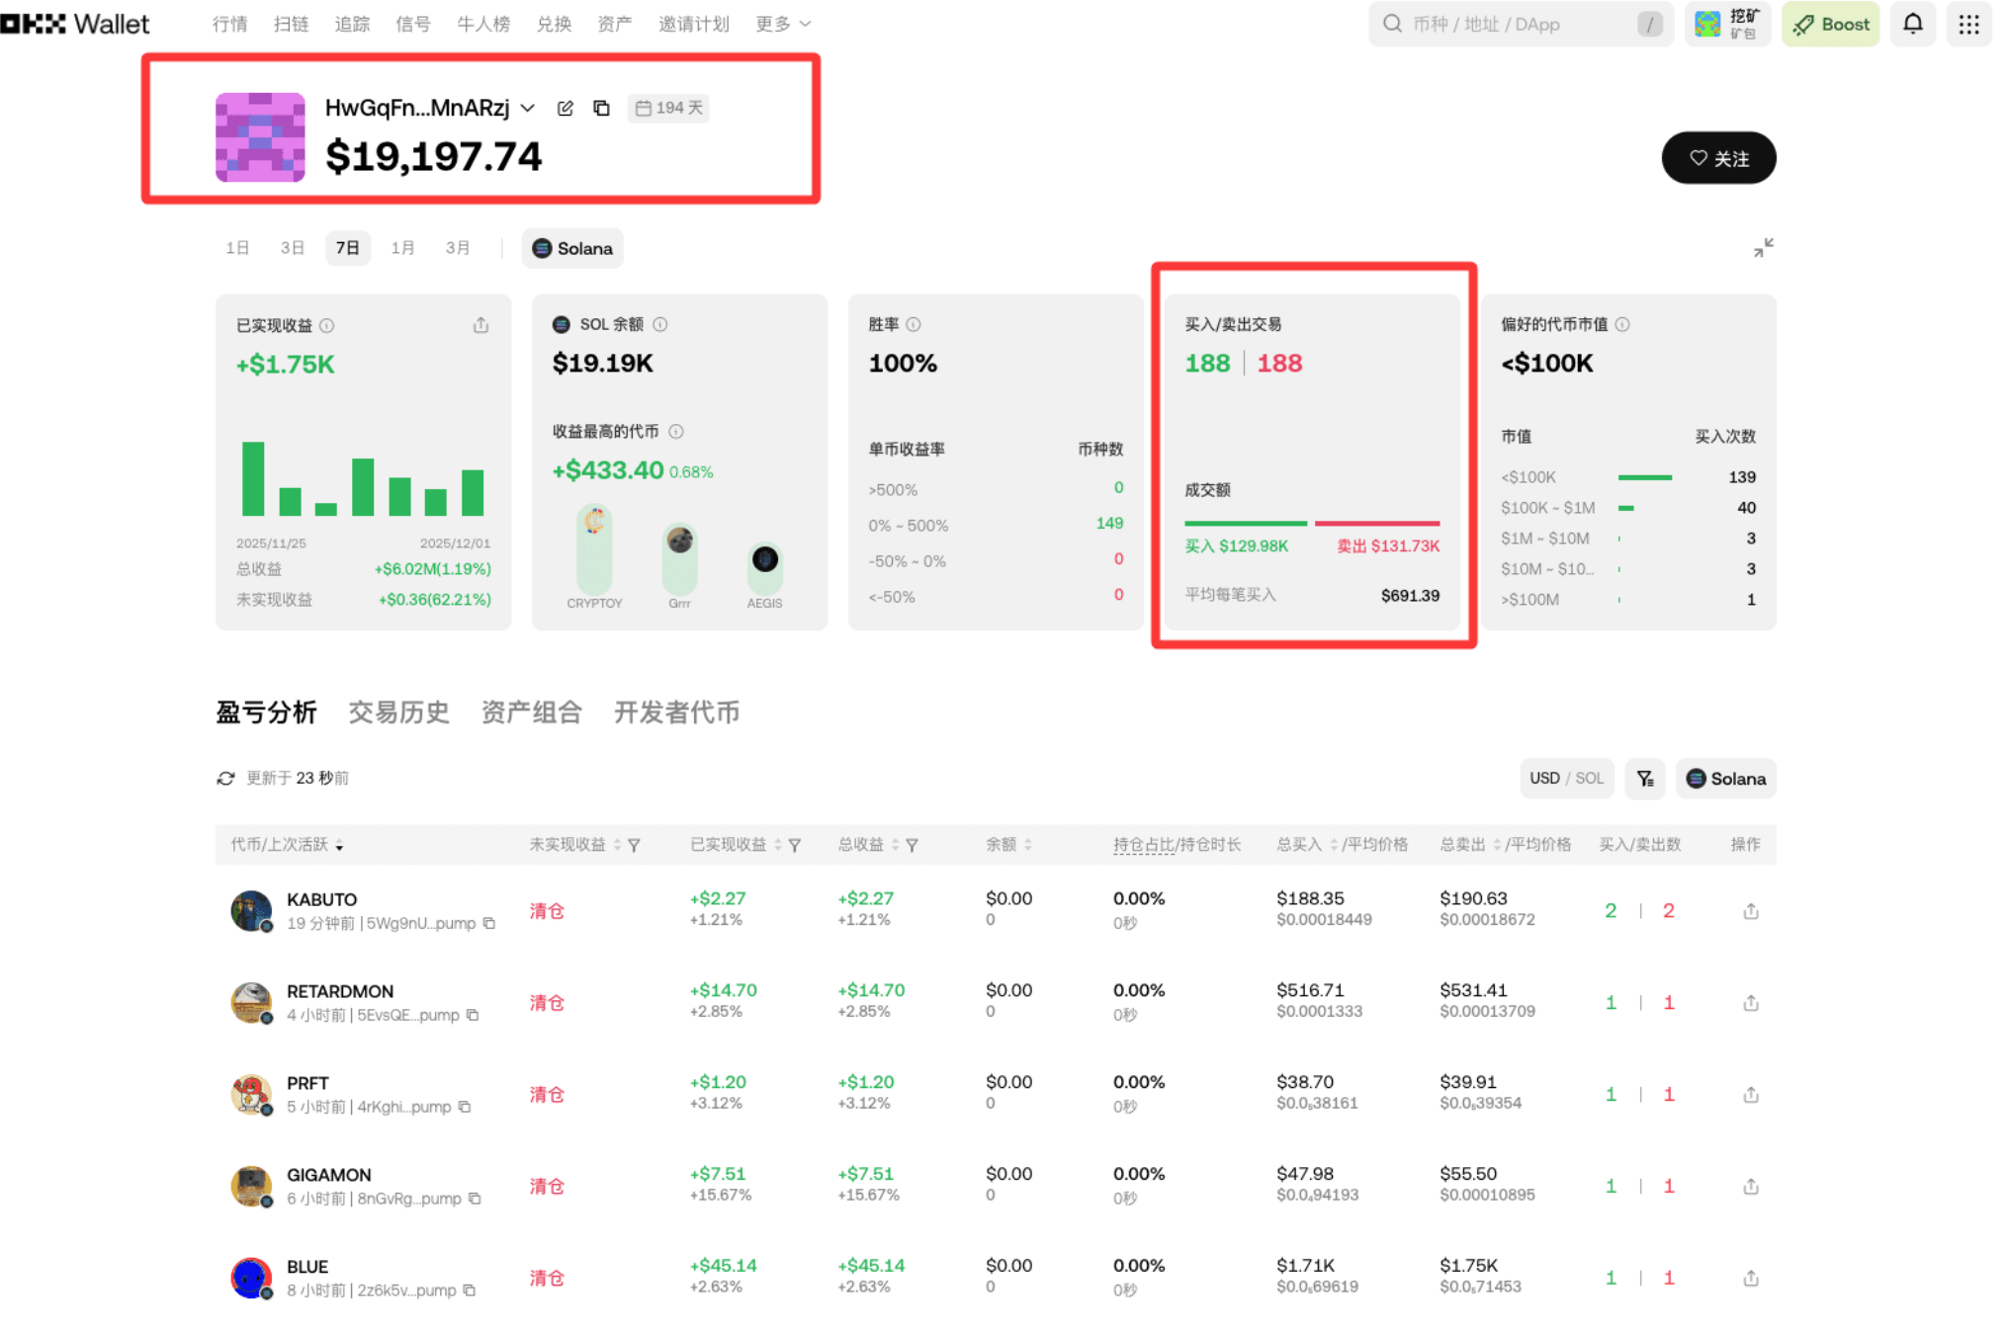This screenshot has width=2008, height=1335.
Task: Open the 牛人榜 navigation item
Action: pos(482,24)
